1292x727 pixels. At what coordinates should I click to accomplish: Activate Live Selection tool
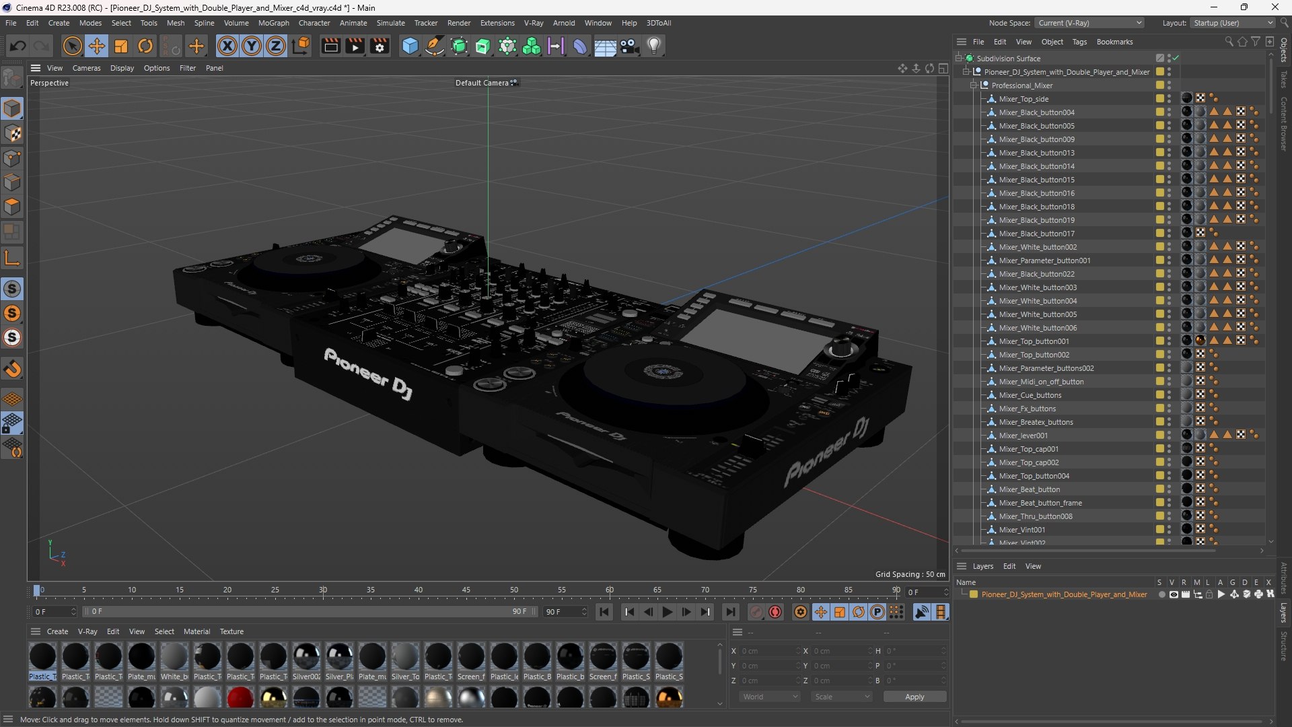click(x=72, y=46)
